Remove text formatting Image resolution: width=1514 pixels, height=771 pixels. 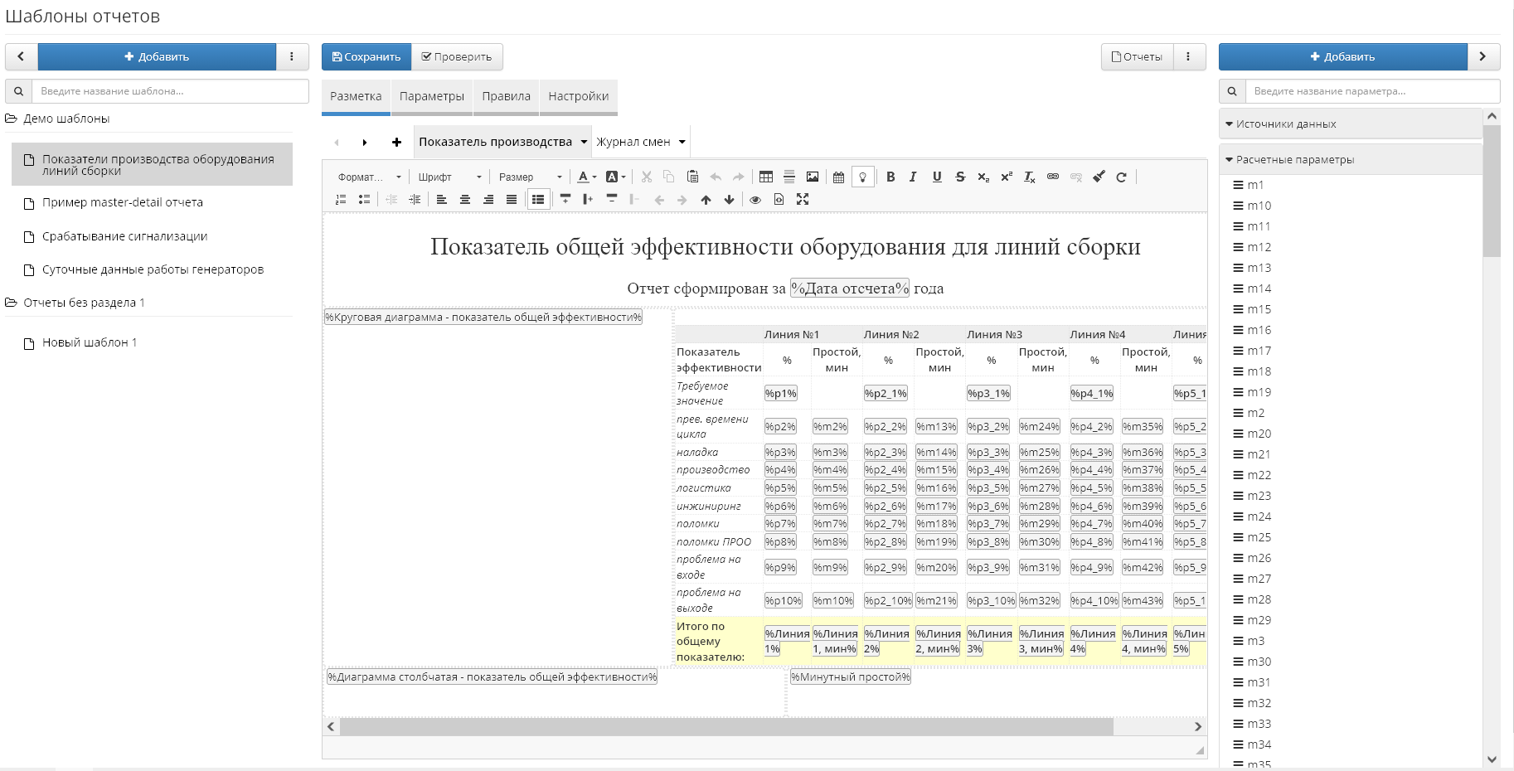coord(1030,177)
